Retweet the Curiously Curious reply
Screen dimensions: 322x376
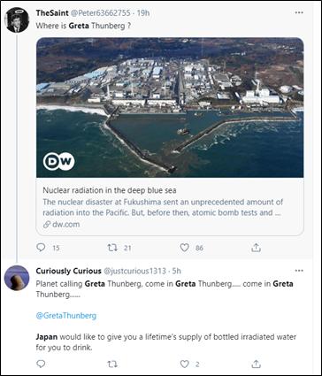(112, 364)
